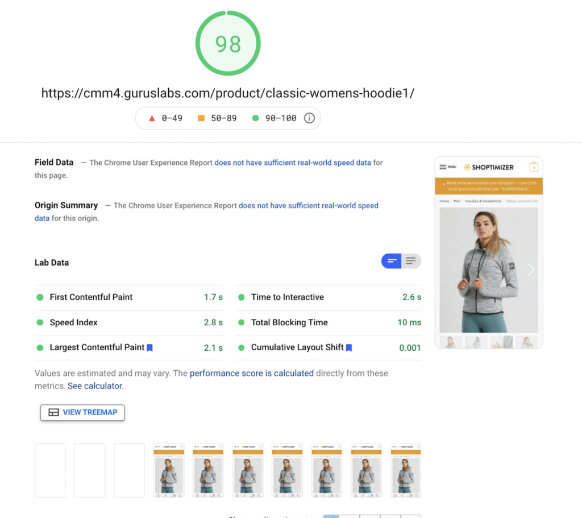Click the red triangle 0–49 legend marker
Image resolution: width=582 pixels, height=518 pixels.
coord(152,118)
